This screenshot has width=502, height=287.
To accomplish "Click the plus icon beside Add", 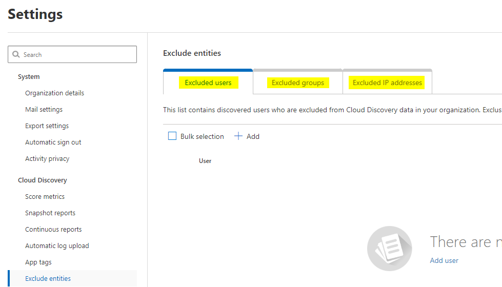I will click(x=238, y=136).
